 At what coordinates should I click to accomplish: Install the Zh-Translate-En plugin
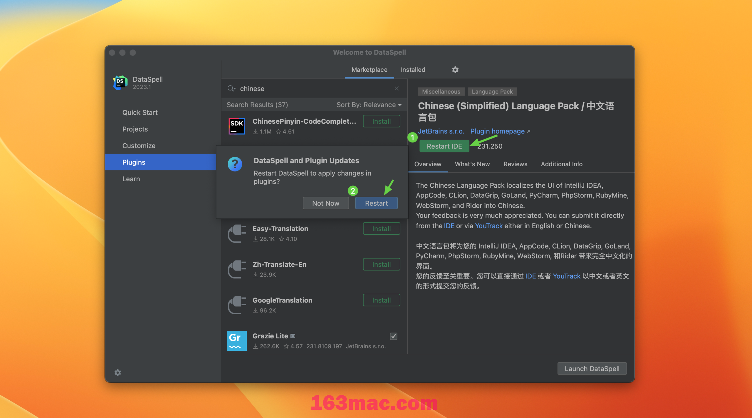tap(381, 264)
